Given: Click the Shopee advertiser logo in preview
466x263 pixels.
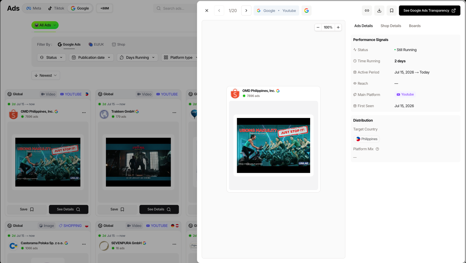Looking at the screenshot, I should click(235, 93).
